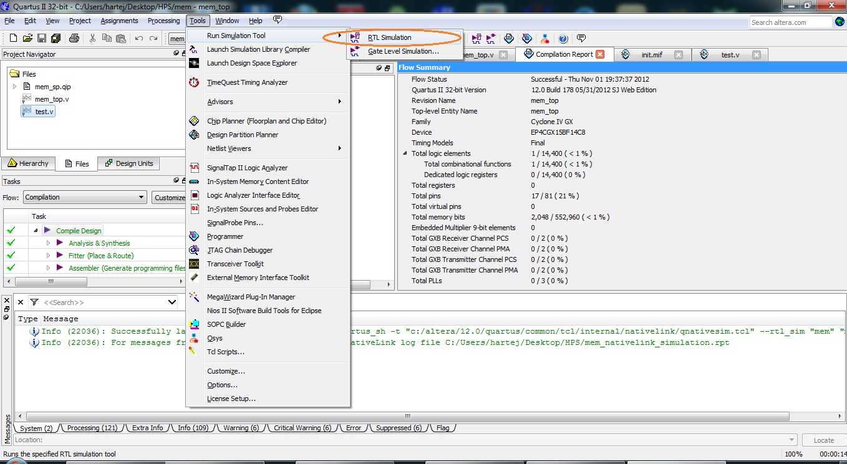Click the Cut scissors toolbar icon
The image size is (847, 464).
click(92, 39)
